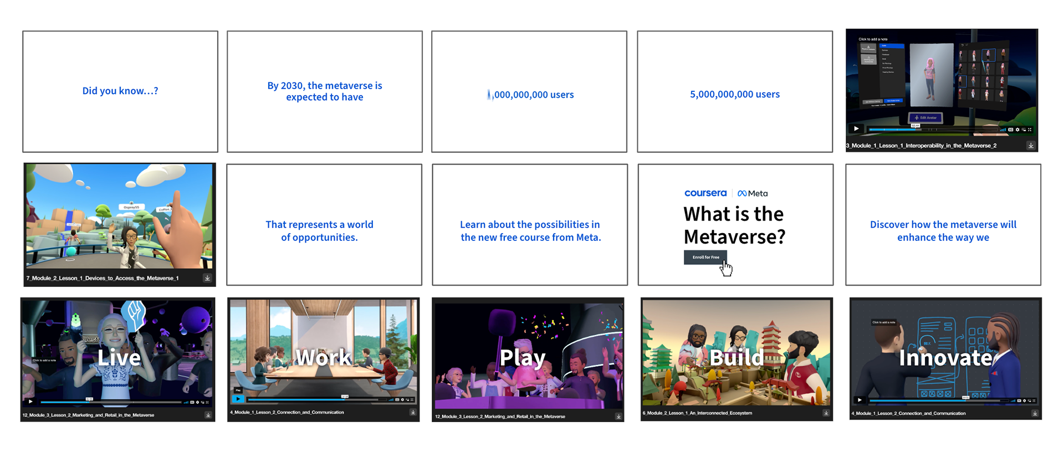Seek on the Innovate video progress bar

pyautogui.click(x=939, y=400)
